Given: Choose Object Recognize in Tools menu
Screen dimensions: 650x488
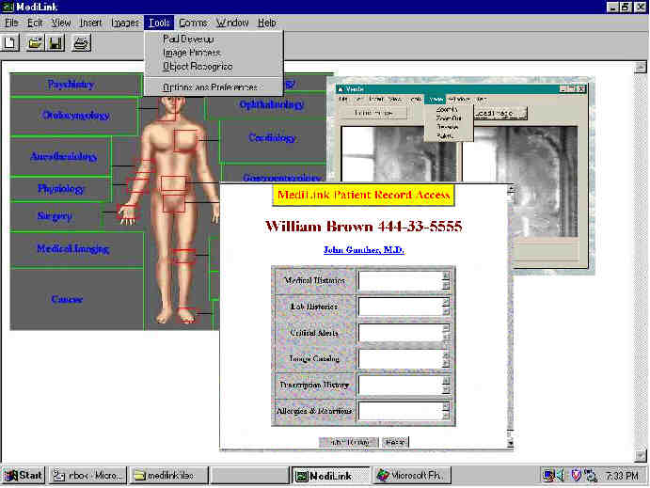Looking at the screenshot, I should [197, 67].
